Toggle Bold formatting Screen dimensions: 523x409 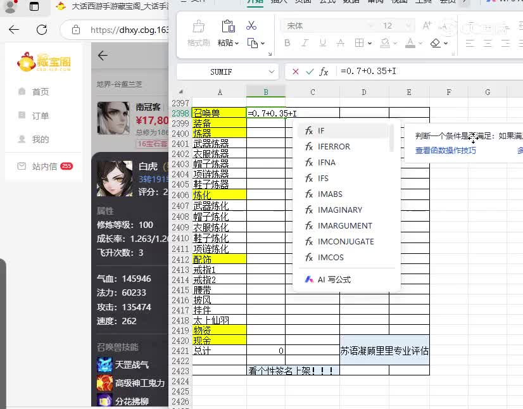click(x=287, y=42)
